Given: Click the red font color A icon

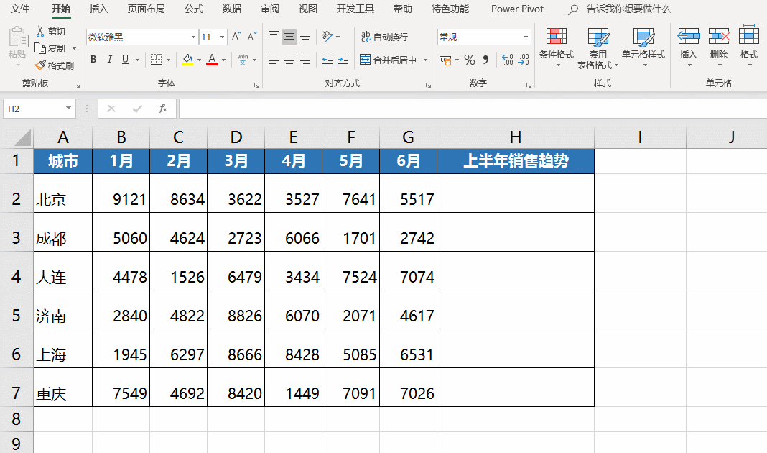Looking at the screenshot, I should coord(212,60).
